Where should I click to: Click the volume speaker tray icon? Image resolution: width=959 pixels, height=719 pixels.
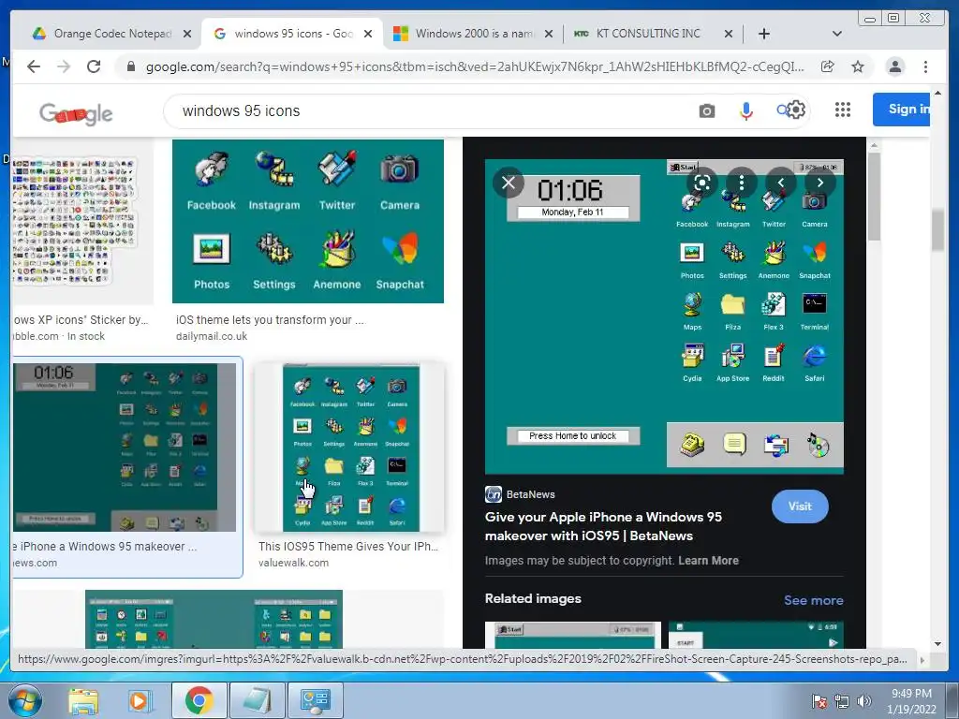(864, 701)
